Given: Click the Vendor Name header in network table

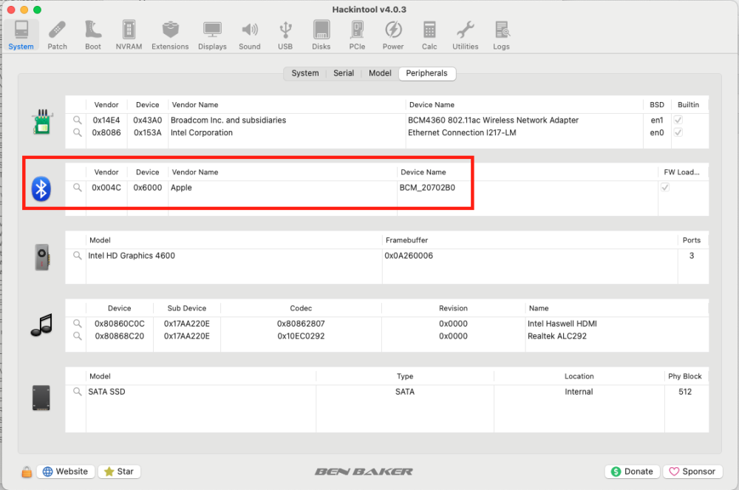Looking at the screenshot, I should click(194, 105).
